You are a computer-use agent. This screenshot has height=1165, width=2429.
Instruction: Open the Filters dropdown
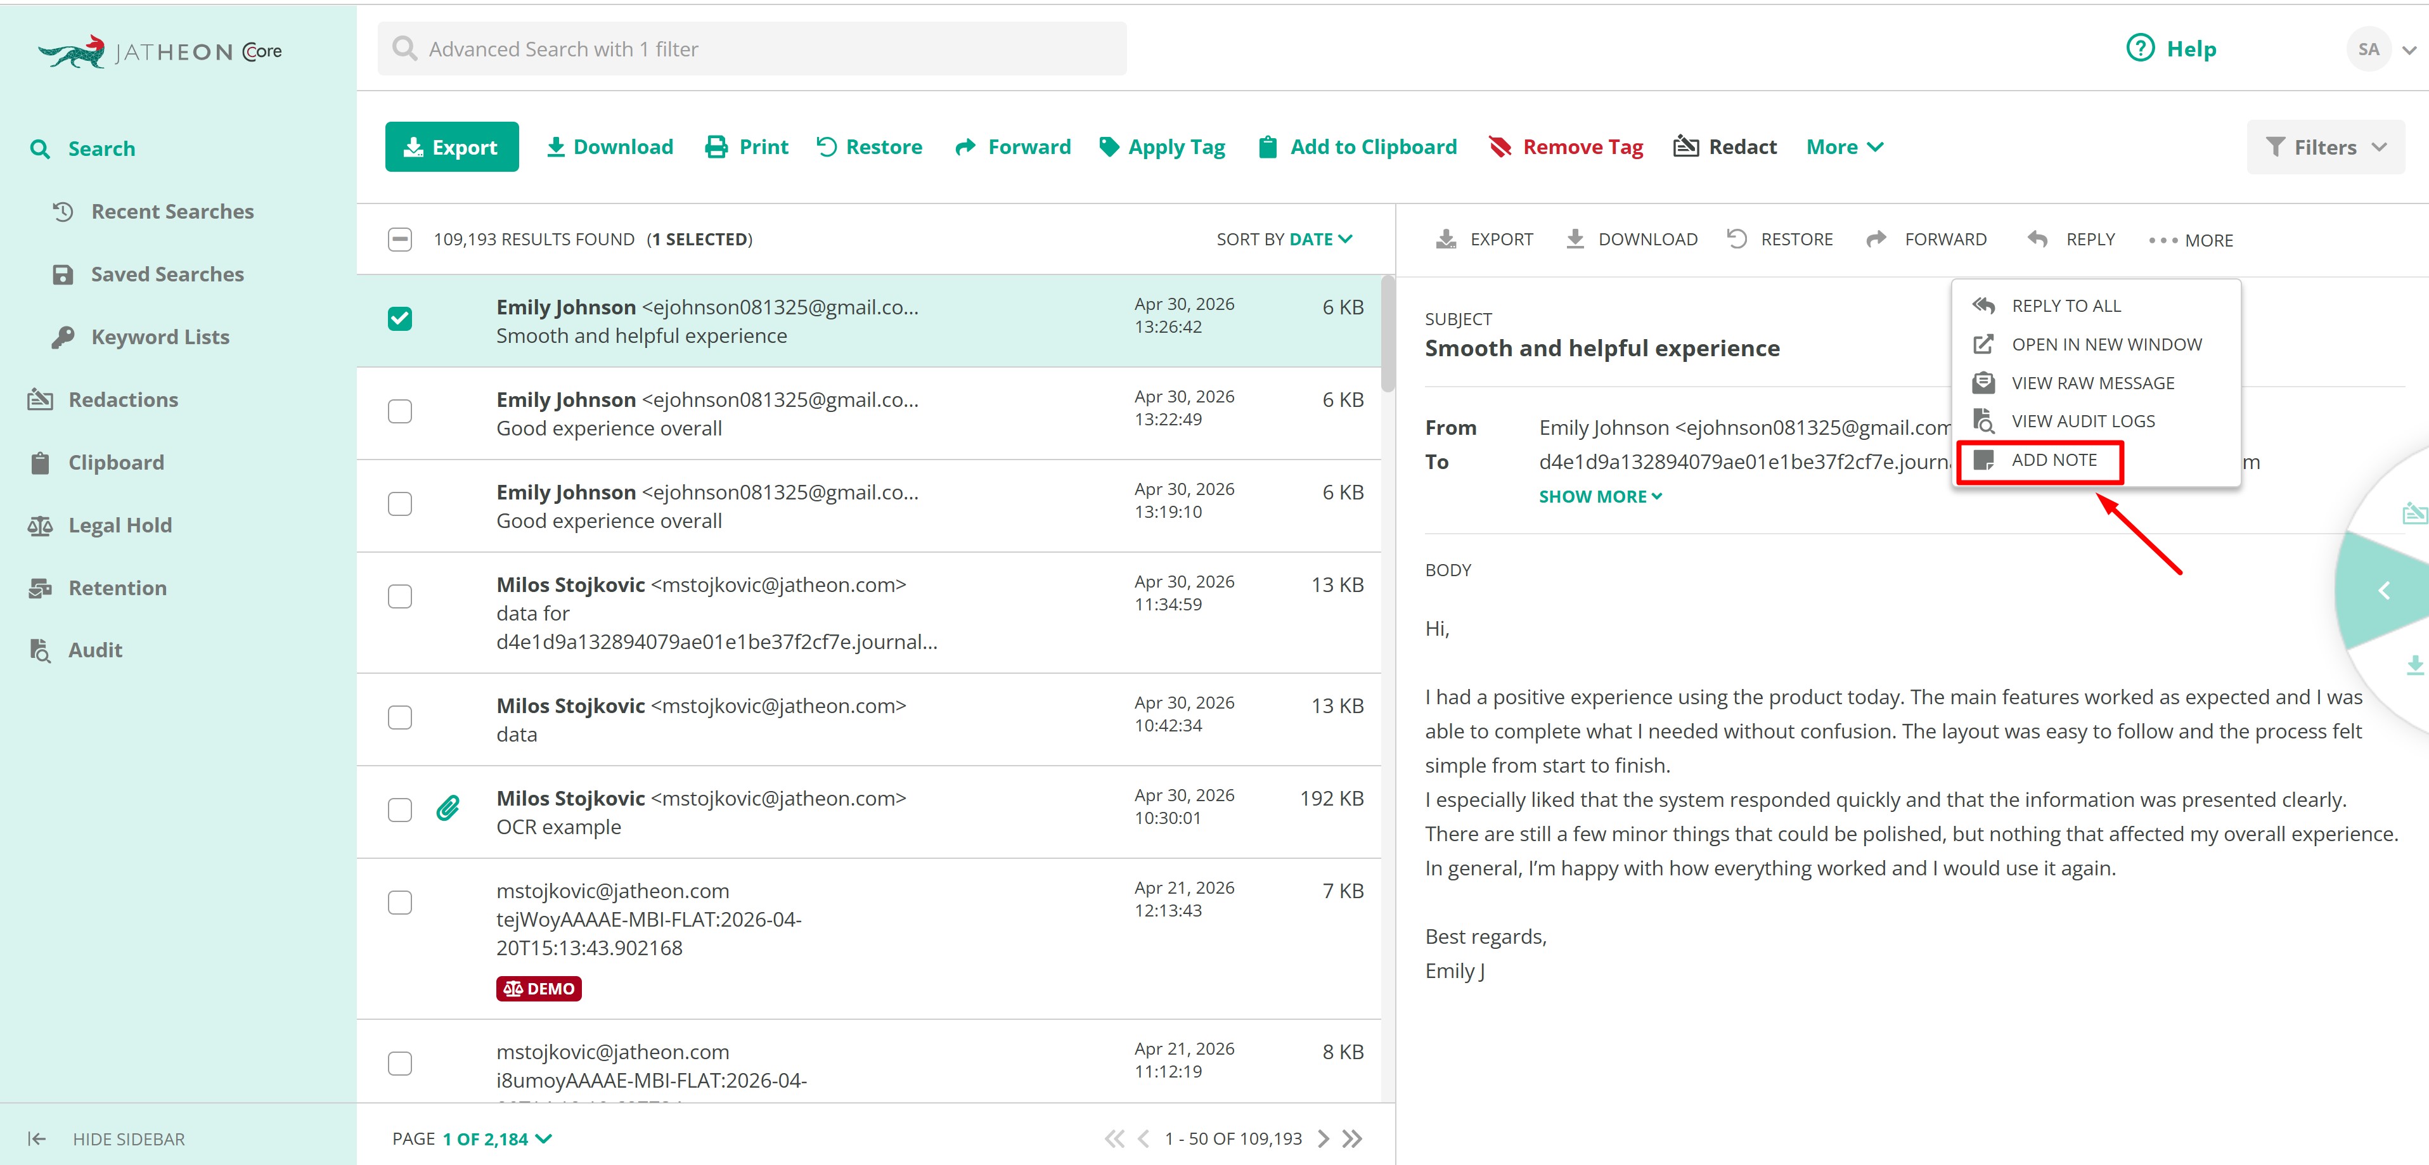point(2325,147)
